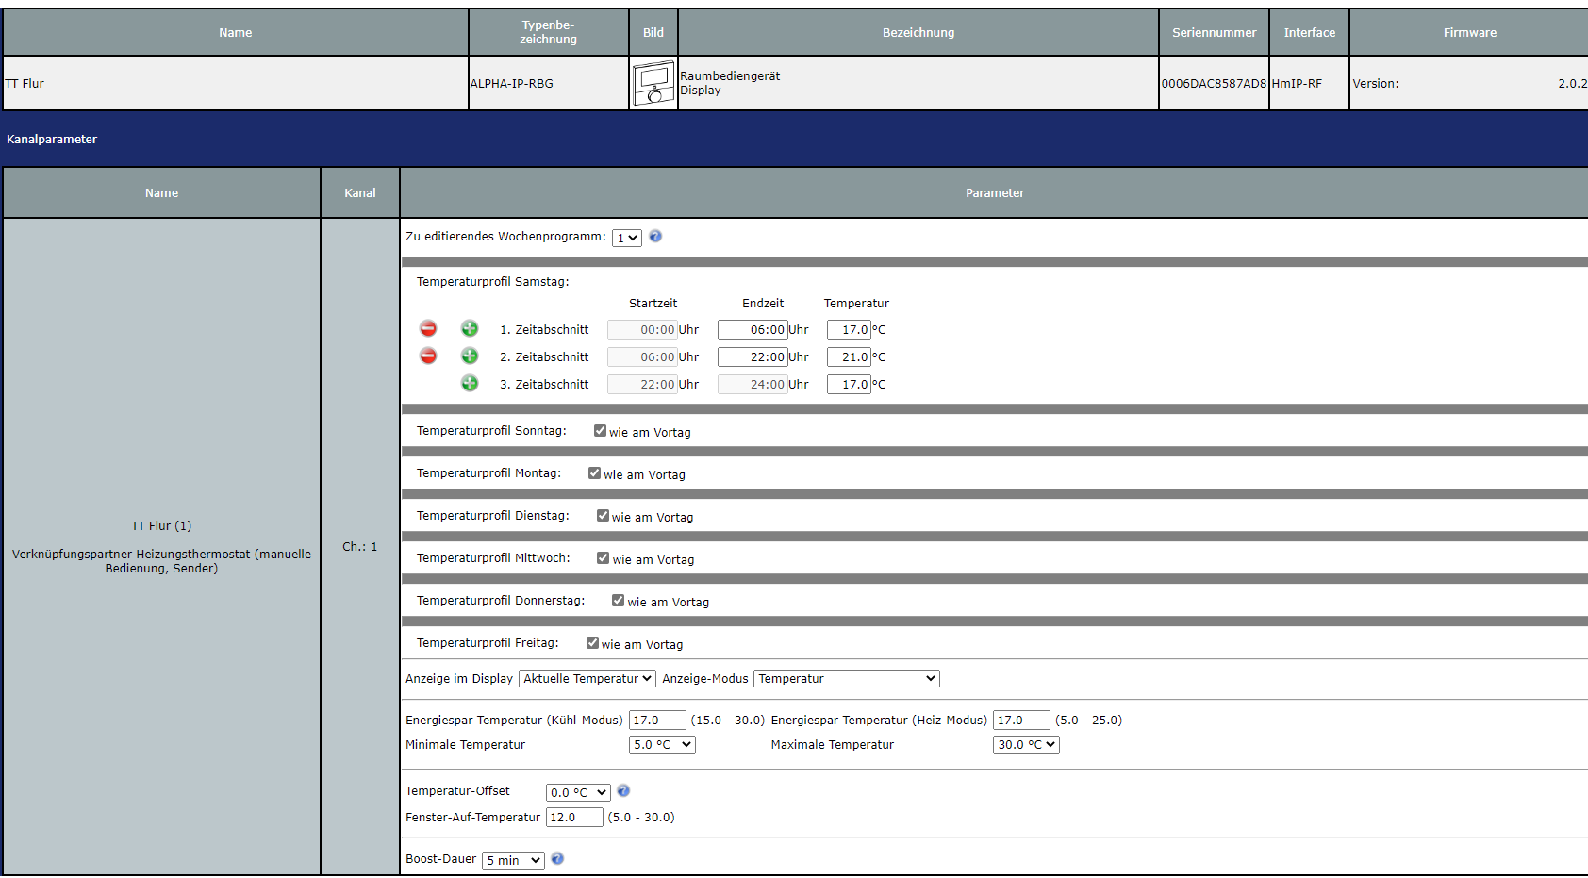Open the Minimale Temperatur dropdown
This screenshot has height=878, width=1588.
tap(662, 744)
